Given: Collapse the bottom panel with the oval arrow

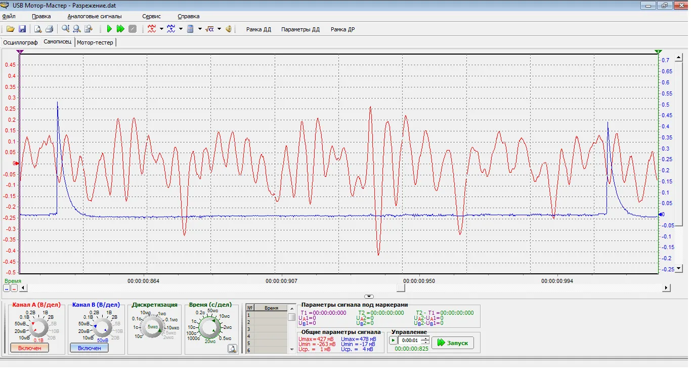Looking at the screenshot, I should pos(369,297).
